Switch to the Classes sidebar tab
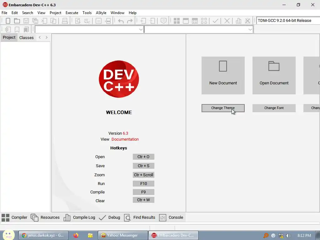The width and height of the screenshot is (320, 240). (27, 37)
